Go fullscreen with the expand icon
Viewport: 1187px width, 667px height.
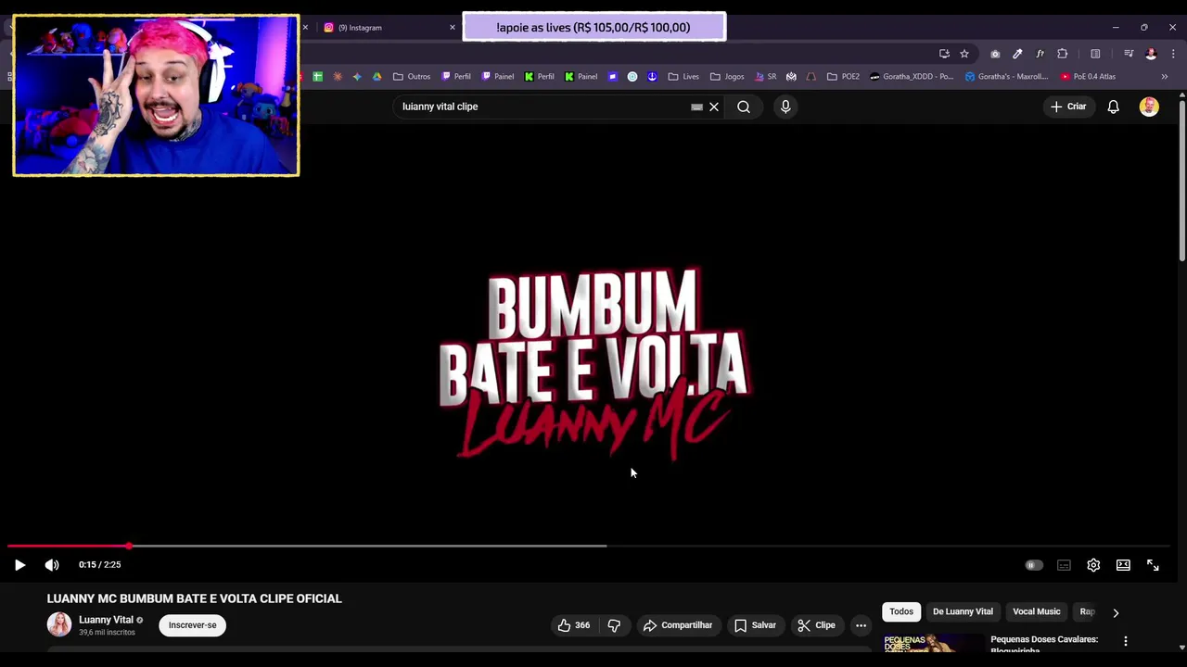click(1153, 565)
